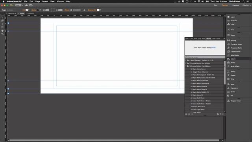Click the Fill color swatch

pyautogui.click(x=27, y=10)
